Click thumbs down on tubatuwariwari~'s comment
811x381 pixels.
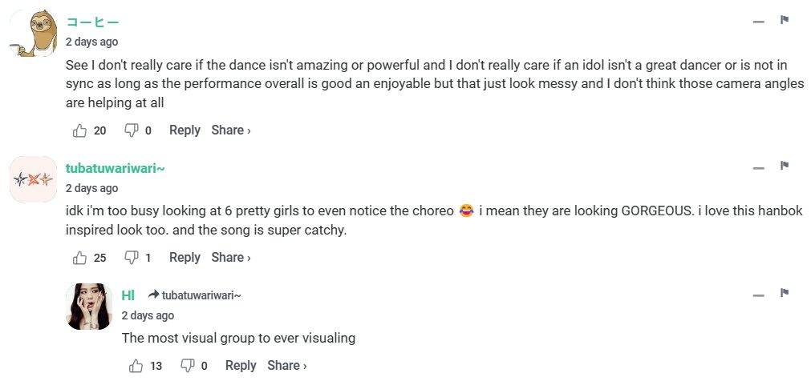tap(131, 258)
